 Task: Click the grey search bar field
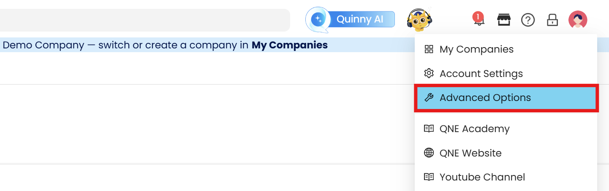tap(144, 20)
